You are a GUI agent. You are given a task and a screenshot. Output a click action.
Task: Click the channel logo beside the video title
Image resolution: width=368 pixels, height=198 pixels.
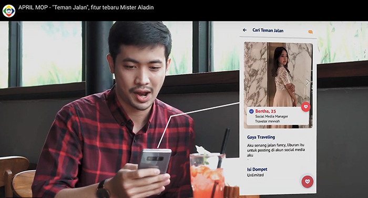(x=9, y=11)
